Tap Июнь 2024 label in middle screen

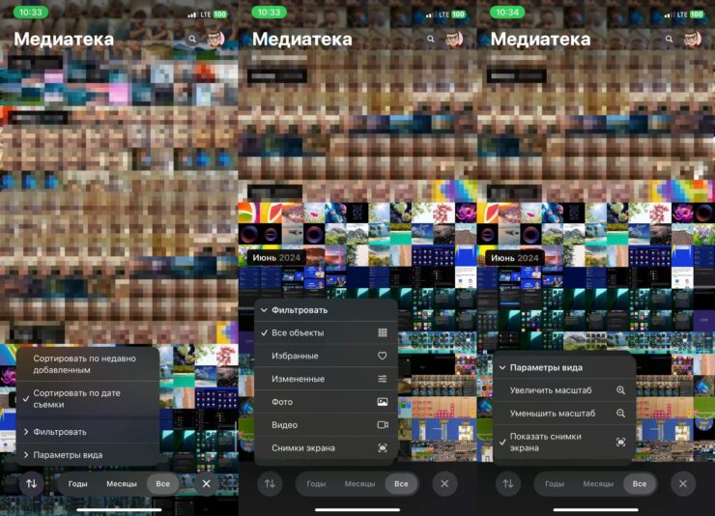(x=276, y=258)
